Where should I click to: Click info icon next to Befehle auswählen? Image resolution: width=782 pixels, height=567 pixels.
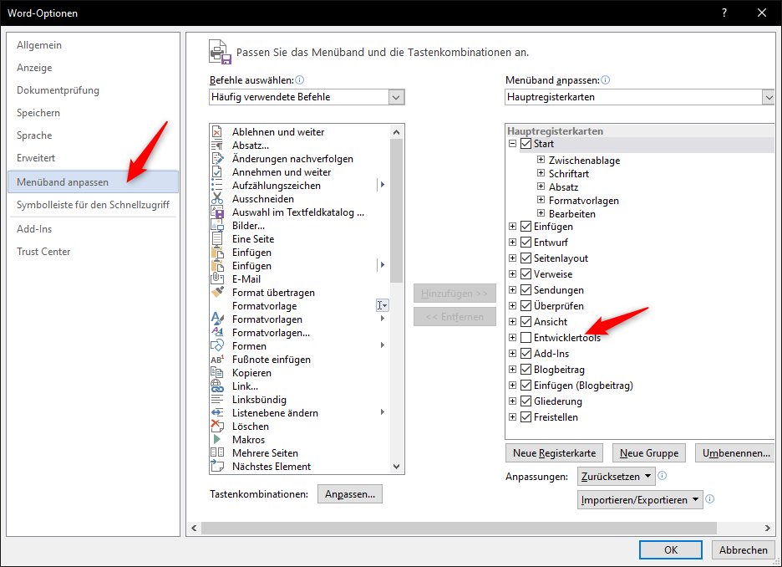[x=300, y=79]
